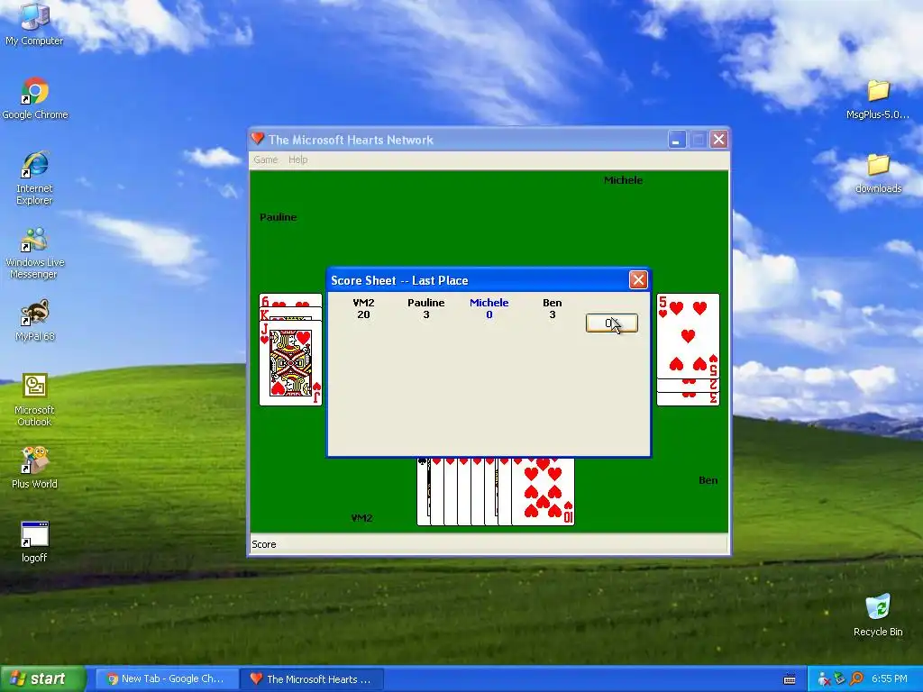Open Windows Live Messenger shortcut
This screenshot has width=923, height=692.
coord(34,252)
